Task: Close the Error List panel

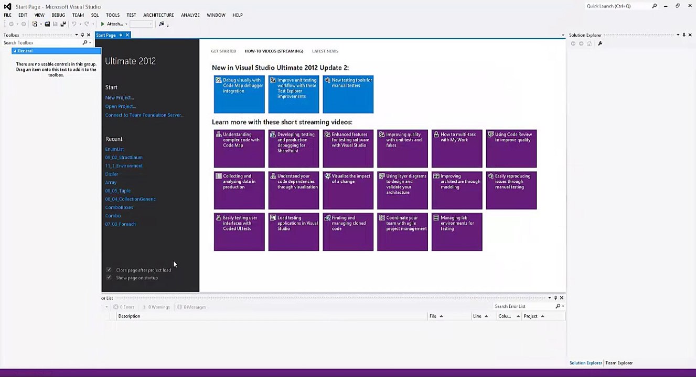Action: click(562, 298)
